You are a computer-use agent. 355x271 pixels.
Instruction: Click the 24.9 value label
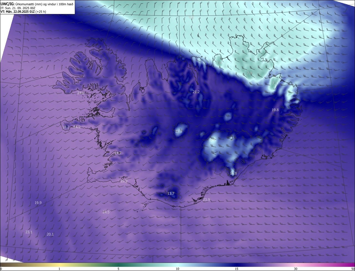point(77,127)
